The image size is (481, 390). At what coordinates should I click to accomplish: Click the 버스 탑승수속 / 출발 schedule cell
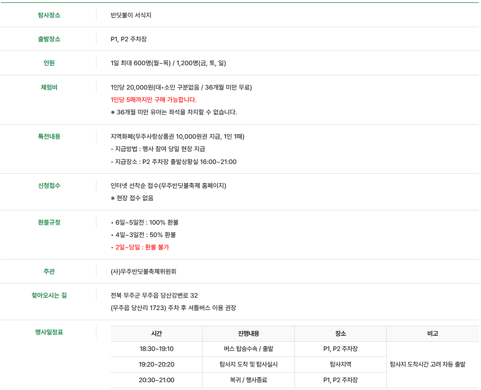pos(249,349)
